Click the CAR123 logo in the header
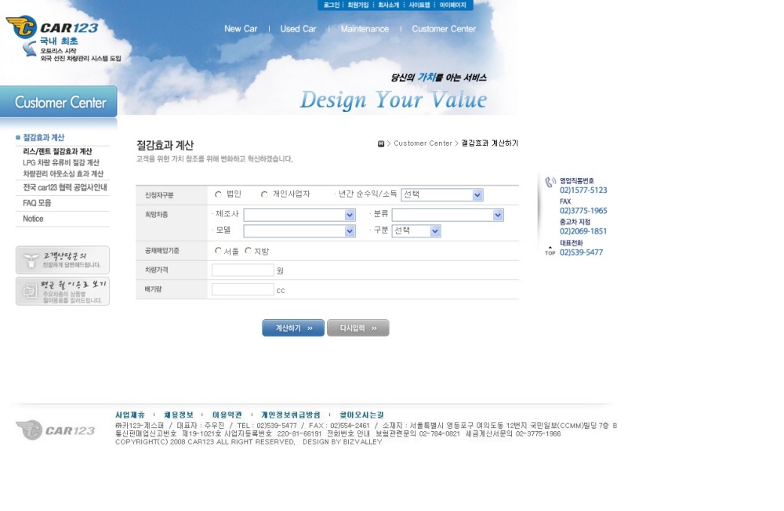The image size is (784, 511). (x=52, y=28)
